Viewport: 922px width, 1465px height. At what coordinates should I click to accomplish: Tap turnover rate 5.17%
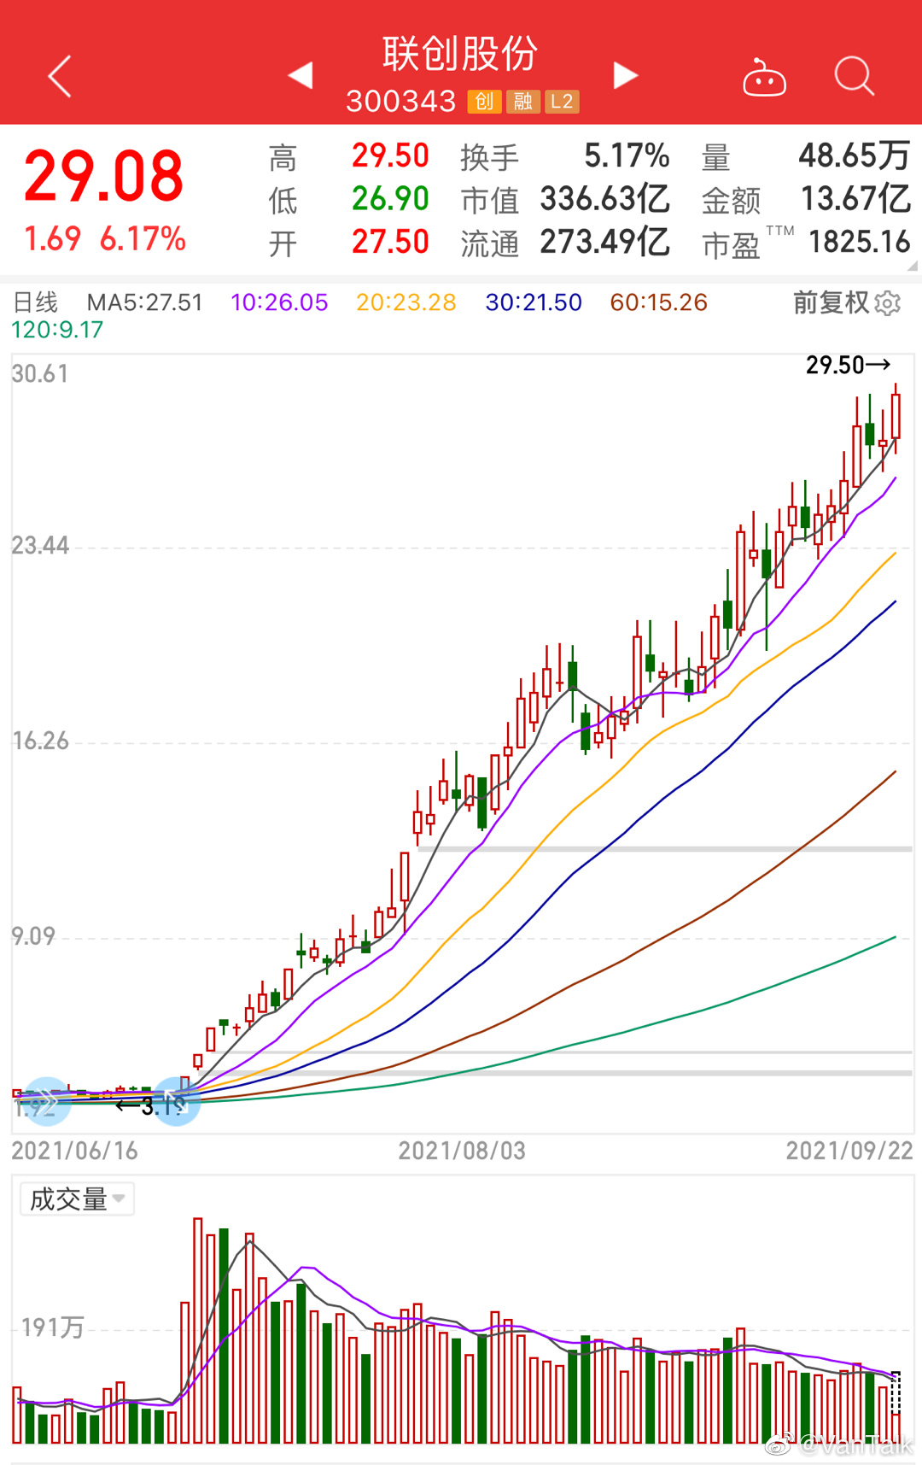pos(627,155)
